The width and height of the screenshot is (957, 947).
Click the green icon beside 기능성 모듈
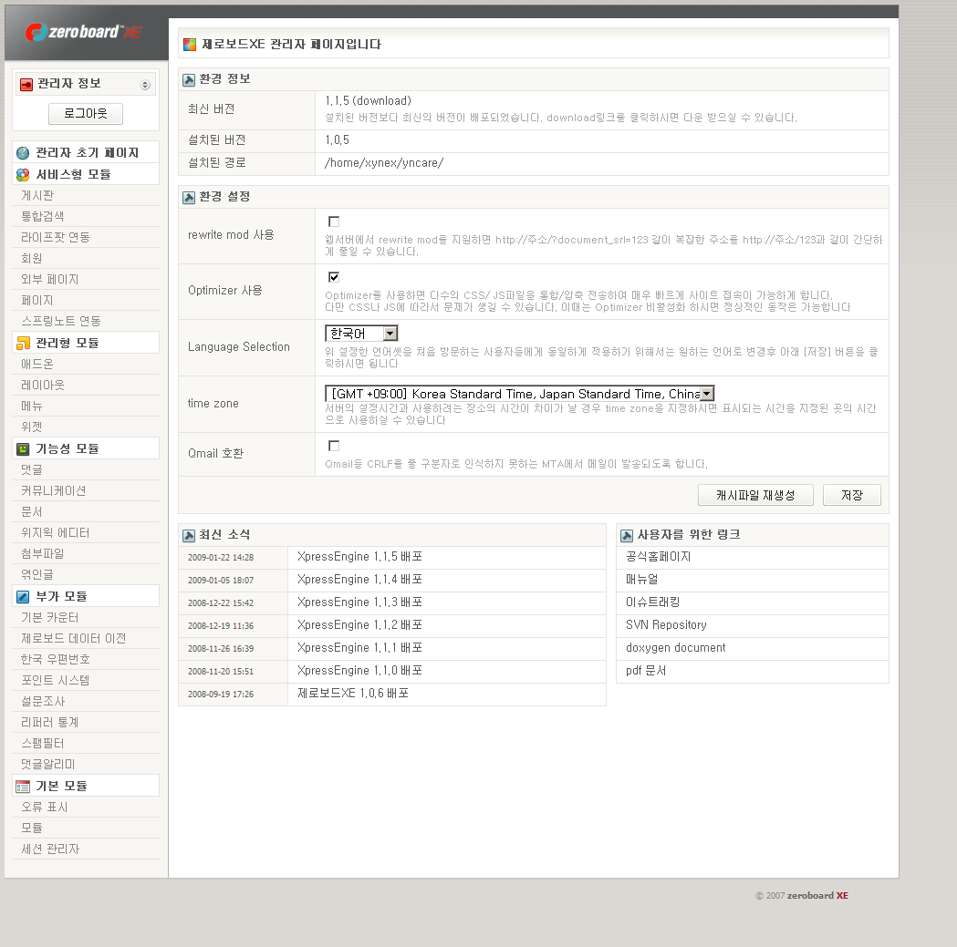23,449
